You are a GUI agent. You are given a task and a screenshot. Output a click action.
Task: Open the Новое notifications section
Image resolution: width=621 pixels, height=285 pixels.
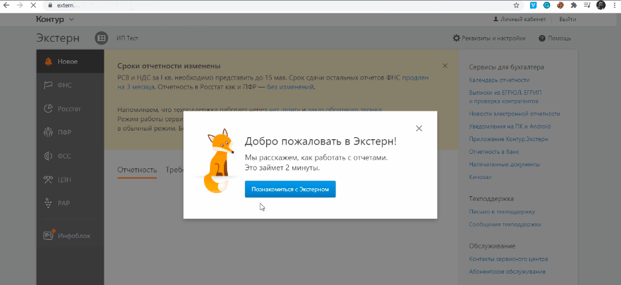(70, 62)
